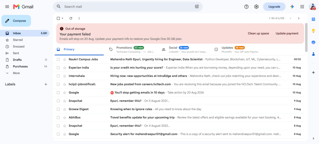Select the hclp2-jobnotificati. email checkbox
The width and height of the screenshot is (319, 144).
point(58,84)
